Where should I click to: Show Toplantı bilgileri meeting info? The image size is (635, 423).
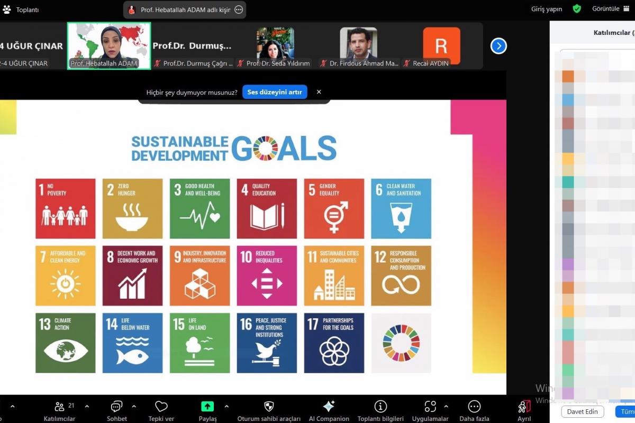(x=380, y=411)
